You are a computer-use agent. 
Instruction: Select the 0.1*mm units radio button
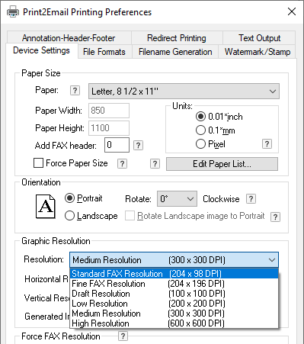coord(200,130)
